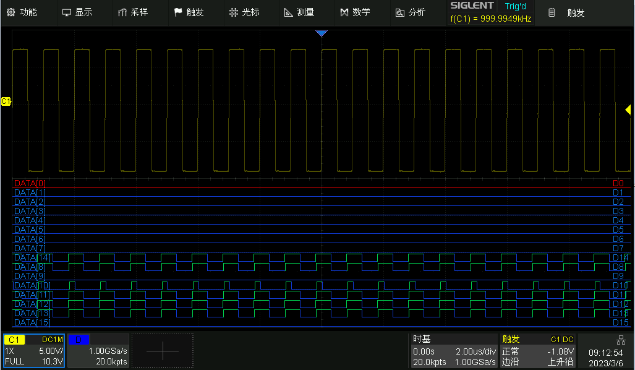The height and width of the screenshot is (370, 635).
Task: Open measurements via the 测量 ruler icon
Action: (x=288, y=11)
